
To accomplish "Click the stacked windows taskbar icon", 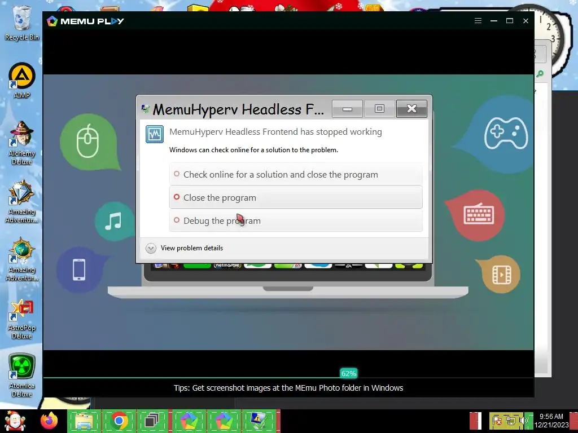I will click(152, 421).
